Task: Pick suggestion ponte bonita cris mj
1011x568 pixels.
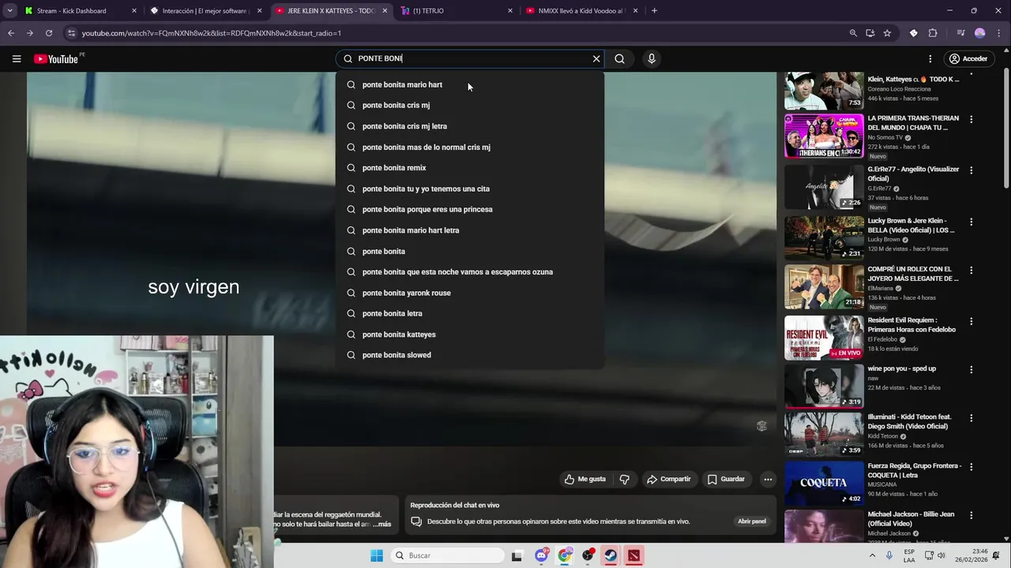Action: (x=470, y=105)
